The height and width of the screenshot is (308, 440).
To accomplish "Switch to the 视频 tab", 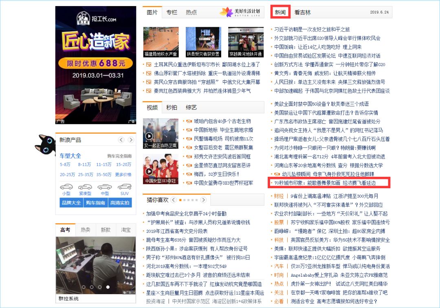I will click(x=152, y=108).
